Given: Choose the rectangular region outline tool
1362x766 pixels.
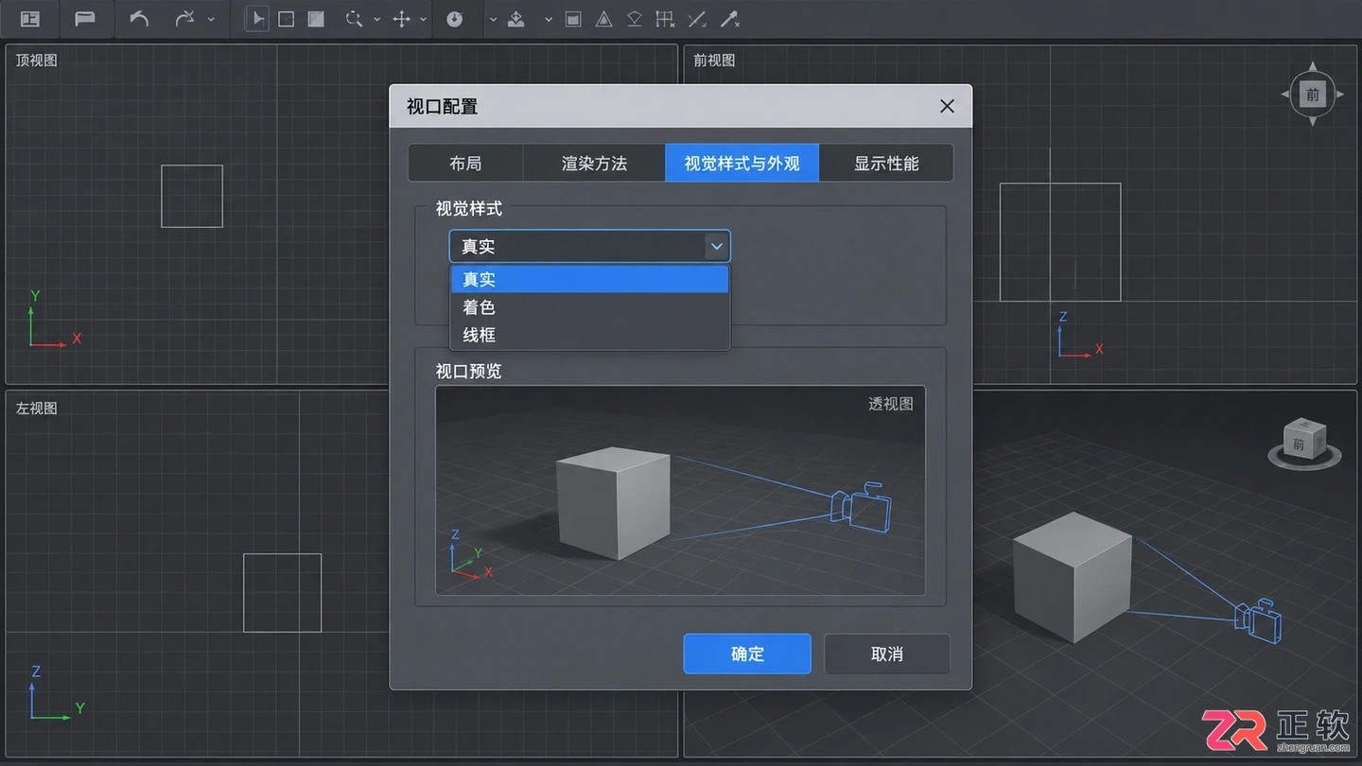Looking at the screenshot, I should tap(286, 19).
